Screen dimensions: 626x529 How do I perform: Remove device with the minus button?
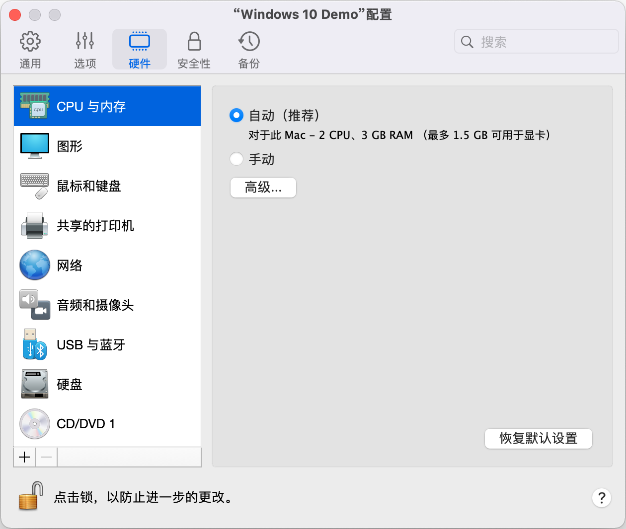click(46, 457)
